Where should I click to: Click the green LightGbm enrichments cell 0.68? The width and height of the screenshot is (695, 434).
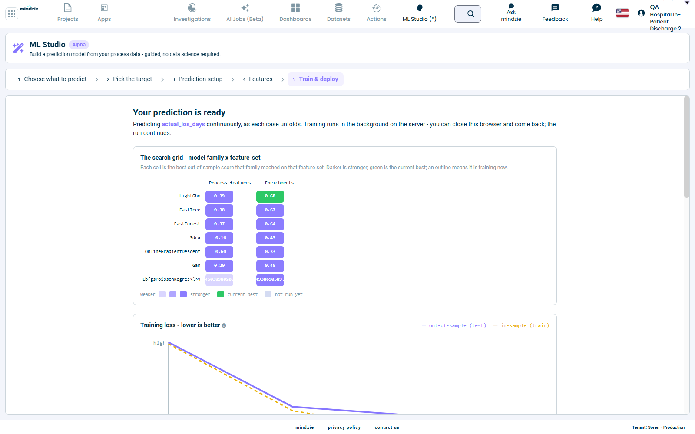click(x=270, y=196)
